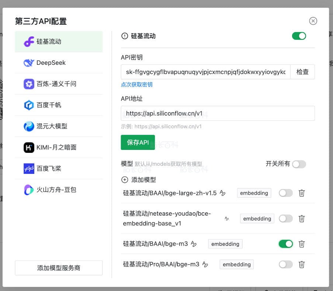Click the info icon beside 硅基流动 heading
Image resolution: width=333 pixels, height=291 pixels.
click(x=125, y=36)
